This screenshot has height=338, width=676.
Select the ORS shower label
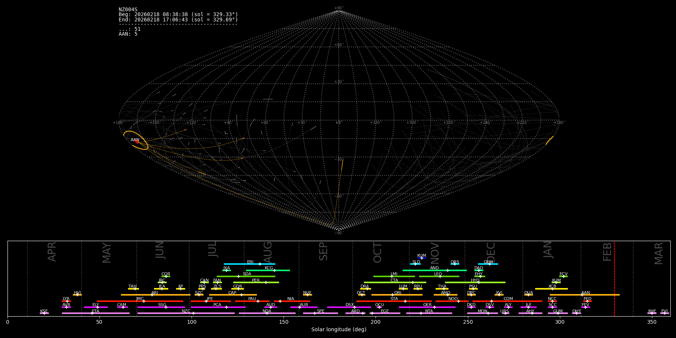coord(455,262)
